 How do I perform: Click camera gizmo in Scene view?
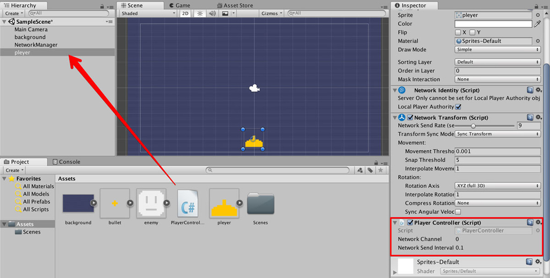pos(254,89)
